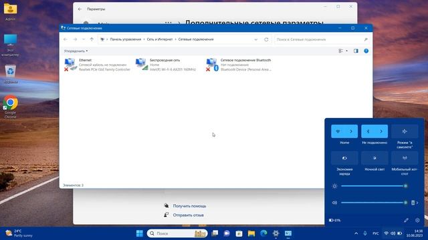Edit quick settings with pencil icon
This screenshot has height=240, width=428.
(x=406, y=221)
